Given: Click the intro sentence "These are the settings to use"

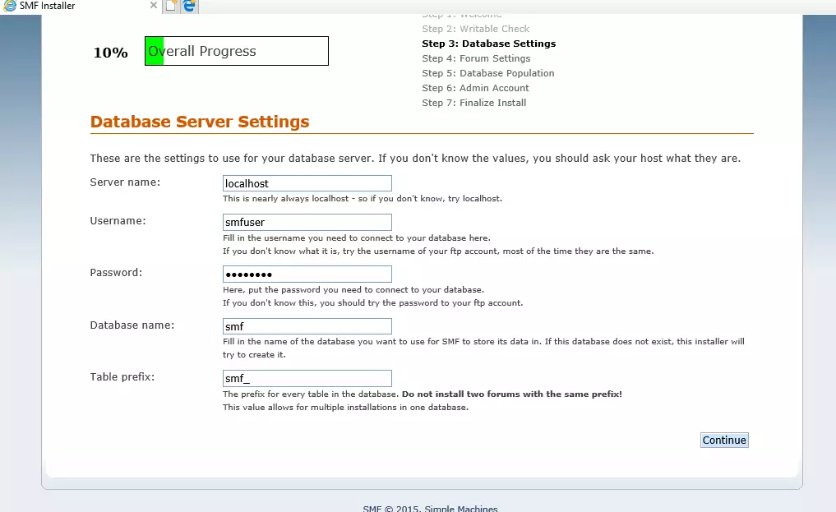Looking at the screenshot, I should [415, 159].
